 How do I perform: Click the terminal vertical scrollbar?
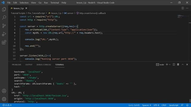[190, 101]
